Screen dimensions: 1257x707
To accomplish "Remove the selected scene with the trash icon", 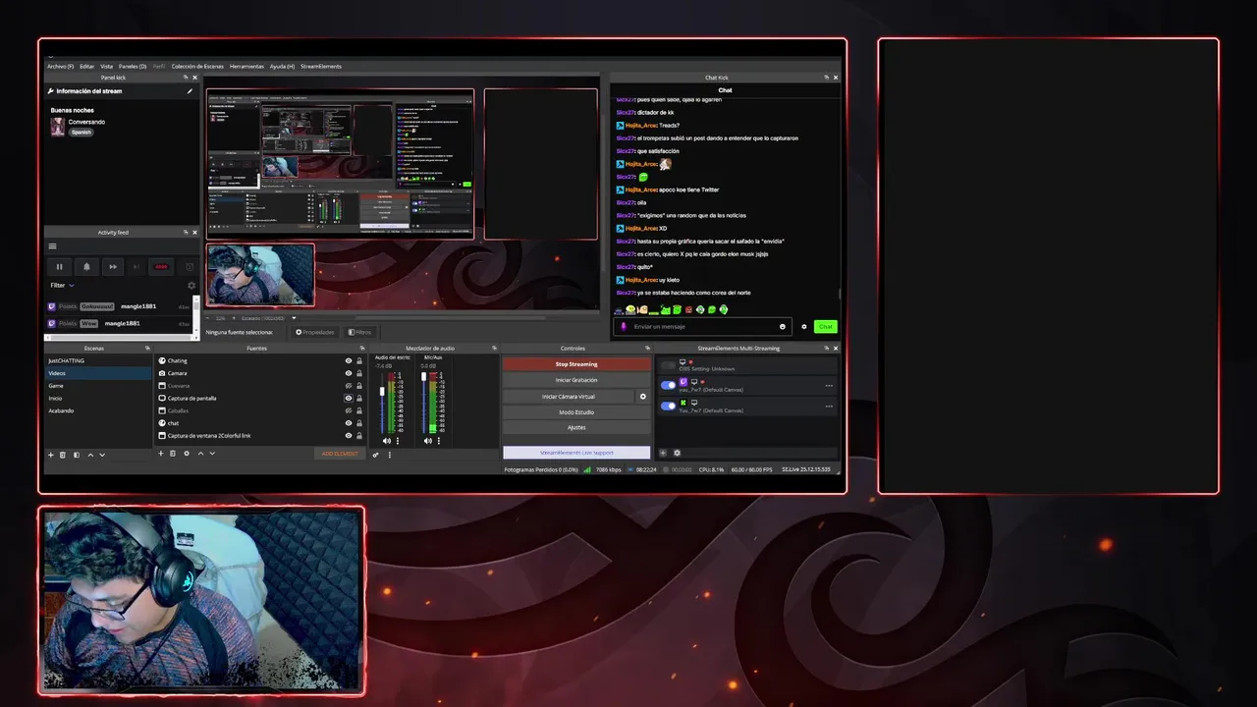I will [63, 455].
